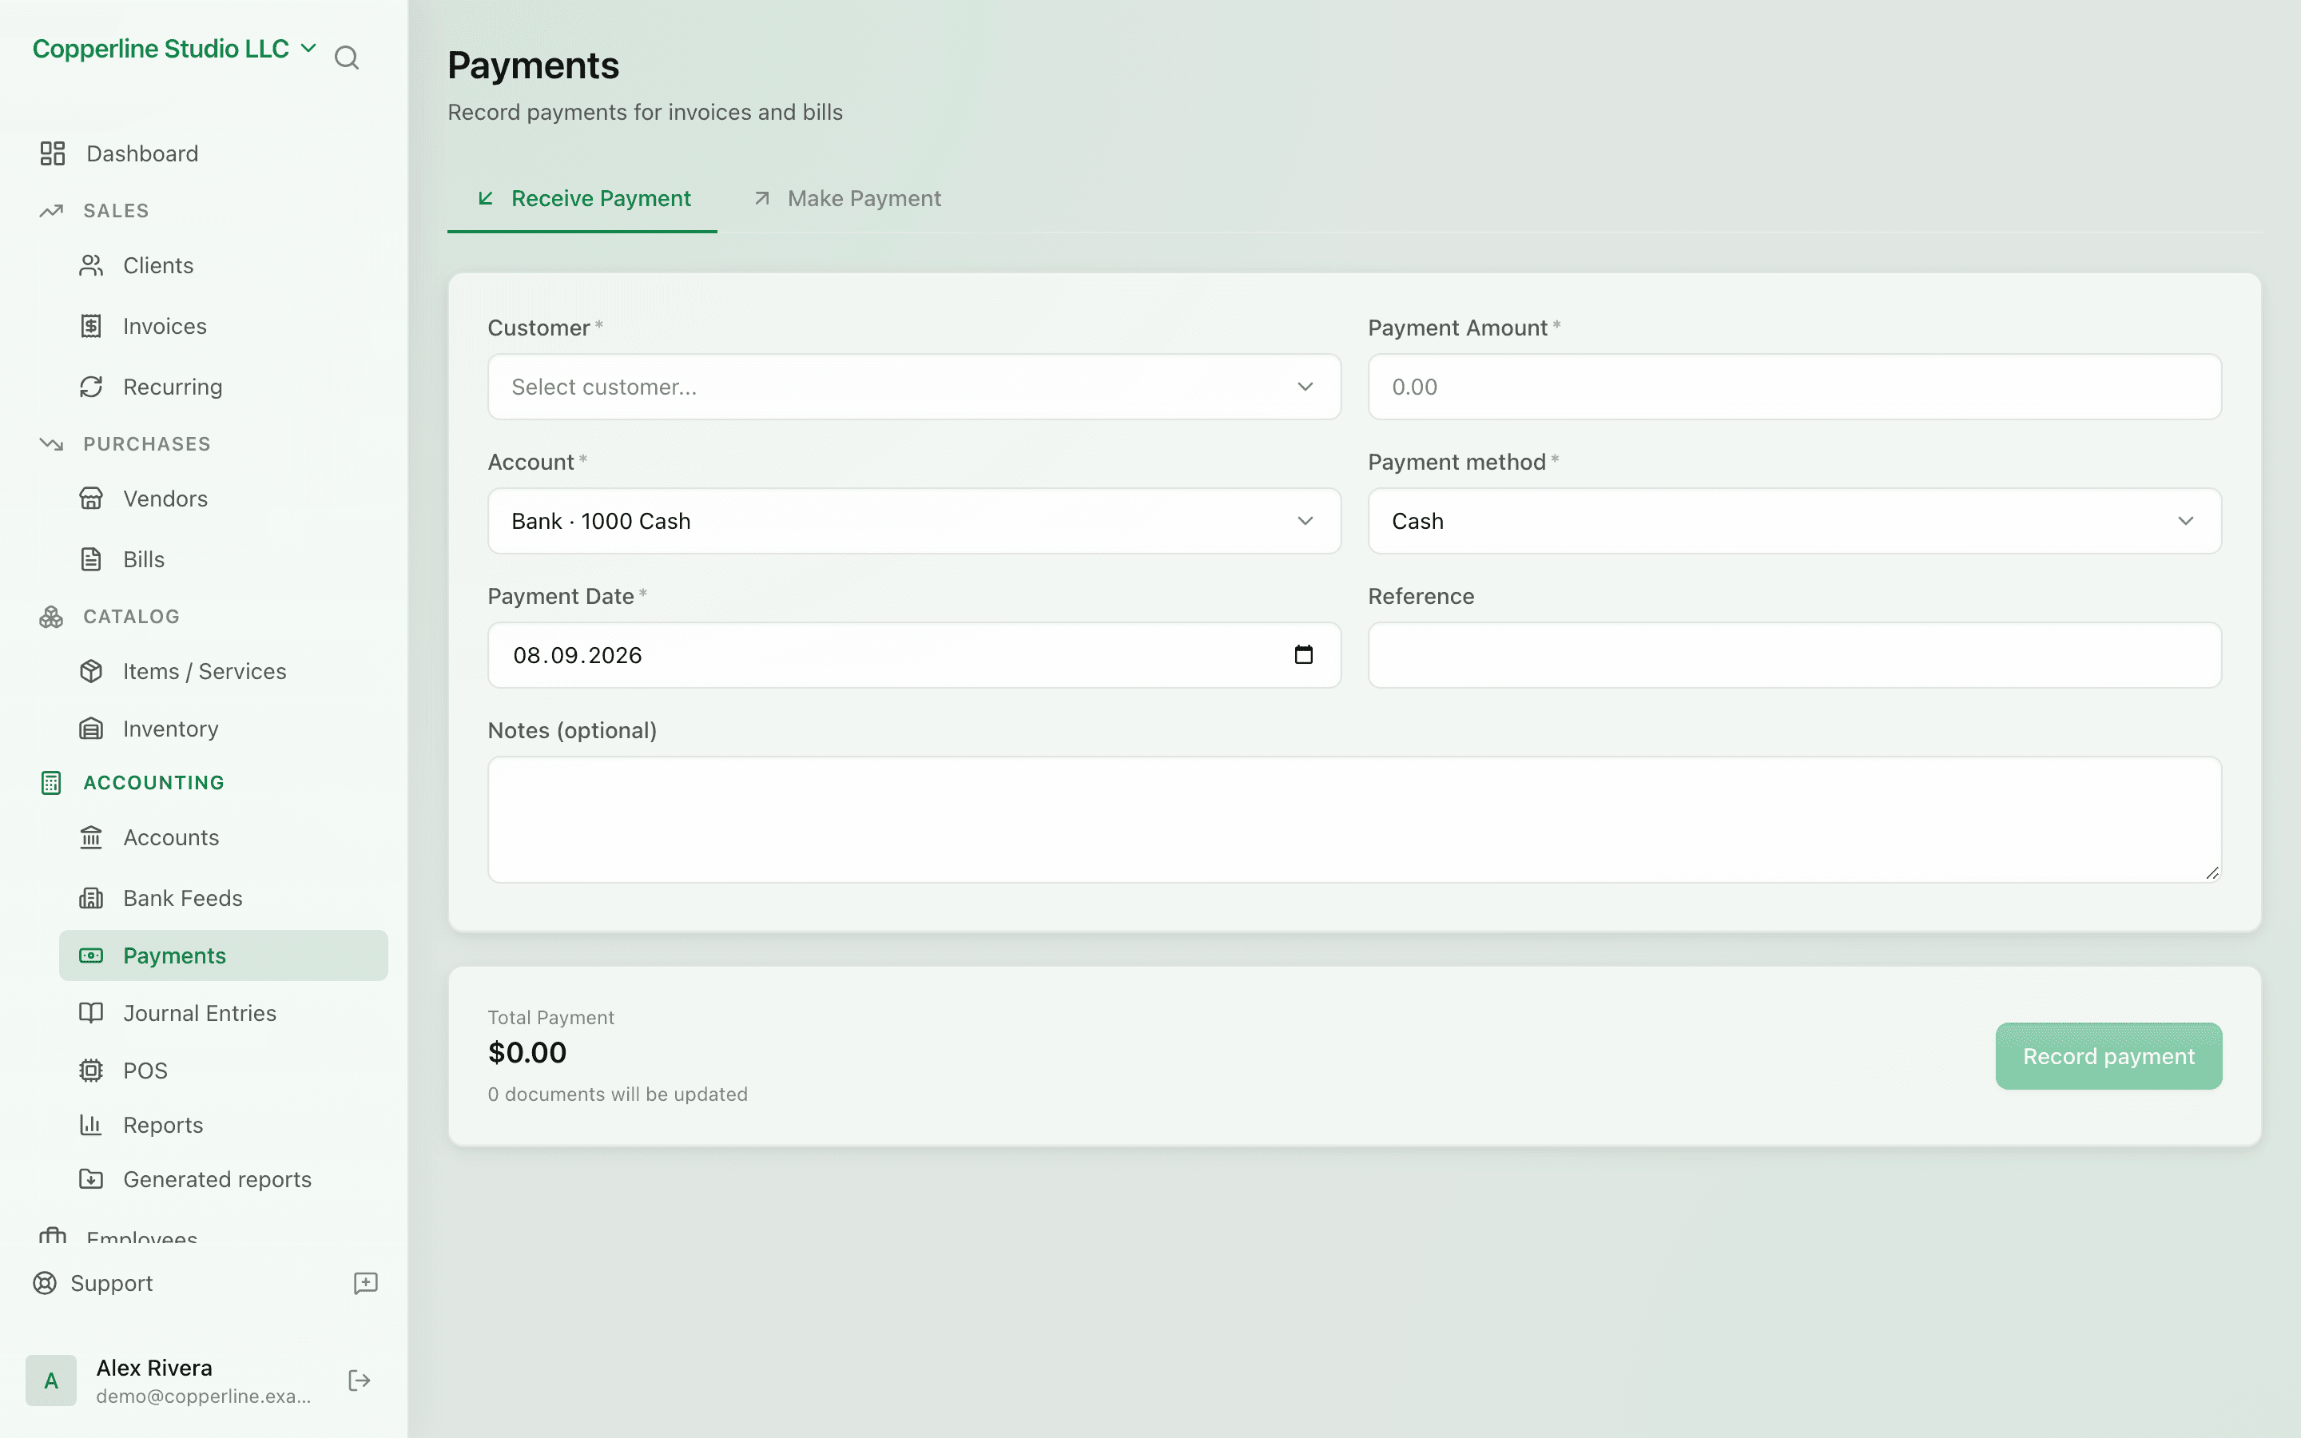Open the calendar picker in Payment Date
Viewport: 2301px width, 1438px height.
[x=1304, y=654]
